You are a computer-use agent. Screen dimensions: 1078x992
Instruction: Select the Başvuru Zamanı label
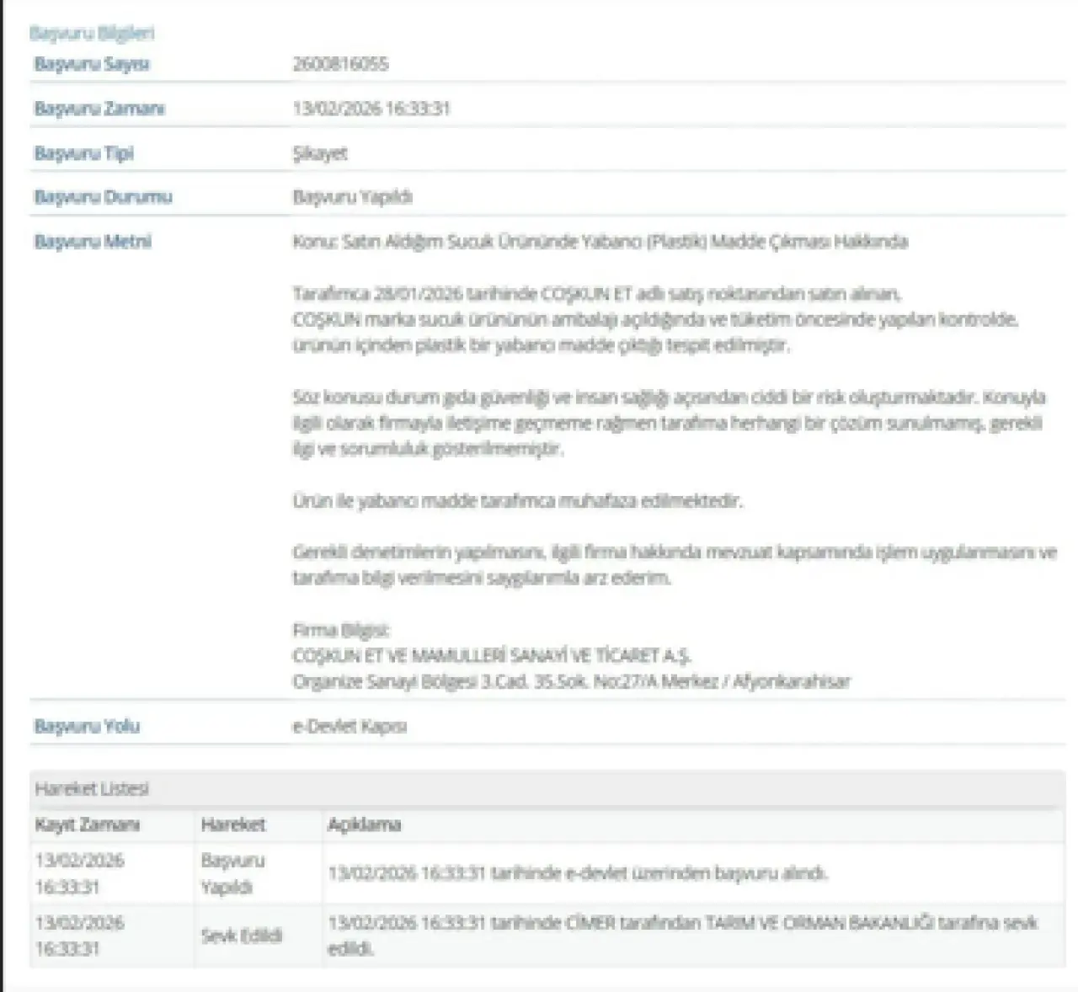click(99, 109)
